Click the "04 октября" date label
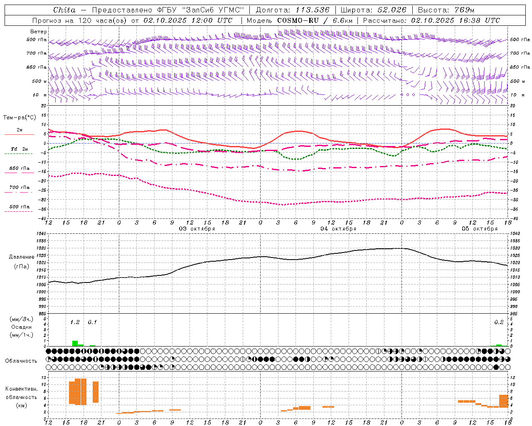The height and width of the screenshot is (426, 532). tap(338, 229)
